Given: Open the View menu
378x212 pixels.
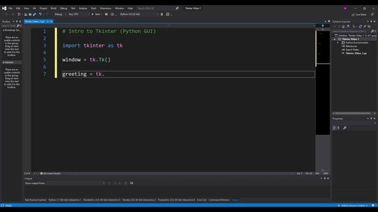Looking at the screenshot, I should click(26, 8).
